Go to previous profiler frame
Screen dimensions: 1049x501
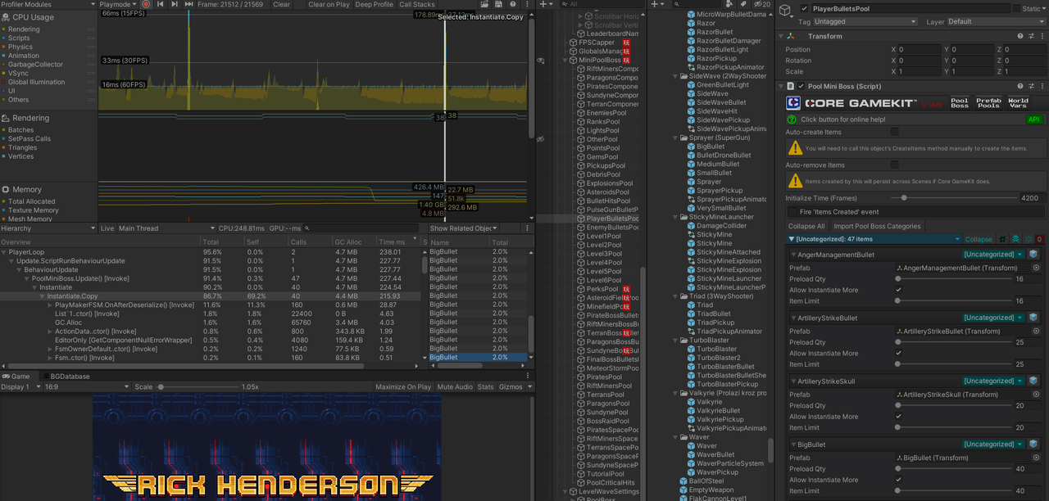pyautogui.click(x=160, y=4)
